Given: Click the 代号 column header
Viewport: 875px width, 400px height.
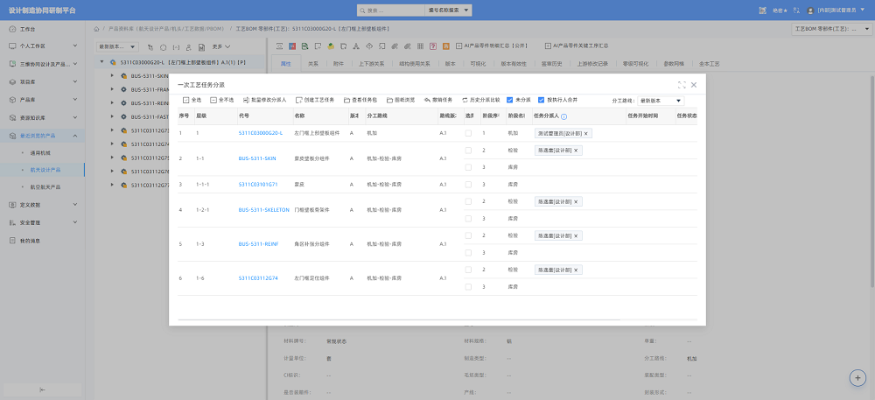Looking at the screenshot, I should click(264, 116).
